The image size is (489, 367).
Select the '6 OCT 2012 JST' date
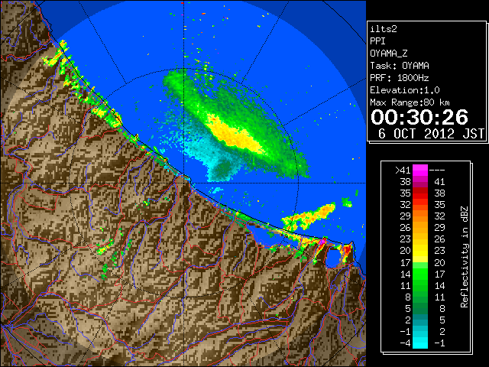point(431,134)
